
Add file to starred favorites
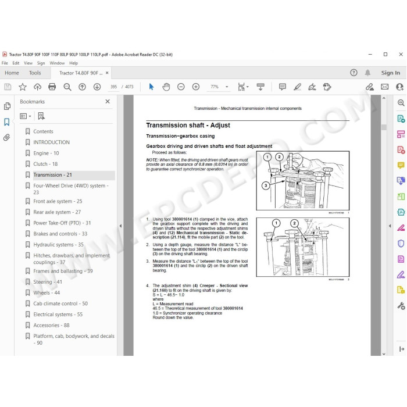pyautogui.click(x=23, y=87)
